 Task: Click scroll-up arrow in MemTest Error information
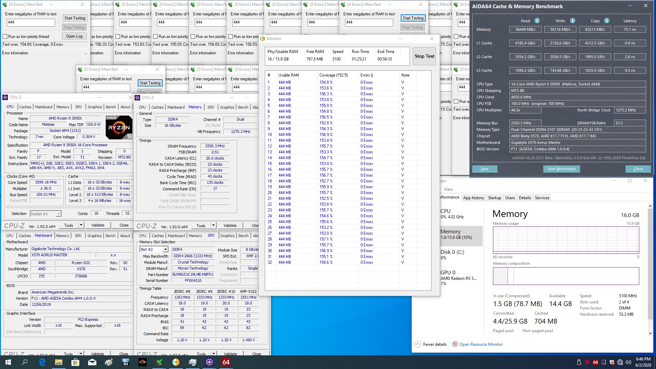(x=85, y=54)
